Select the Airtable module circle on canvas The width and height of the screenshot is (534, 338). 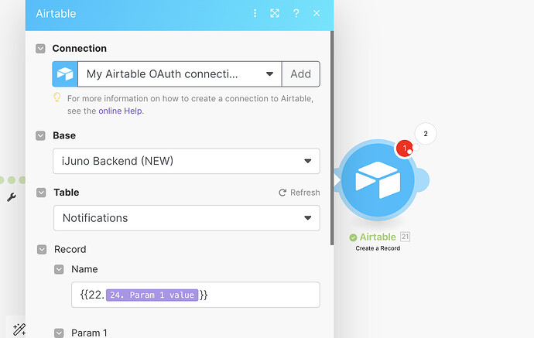pos(378,179)
